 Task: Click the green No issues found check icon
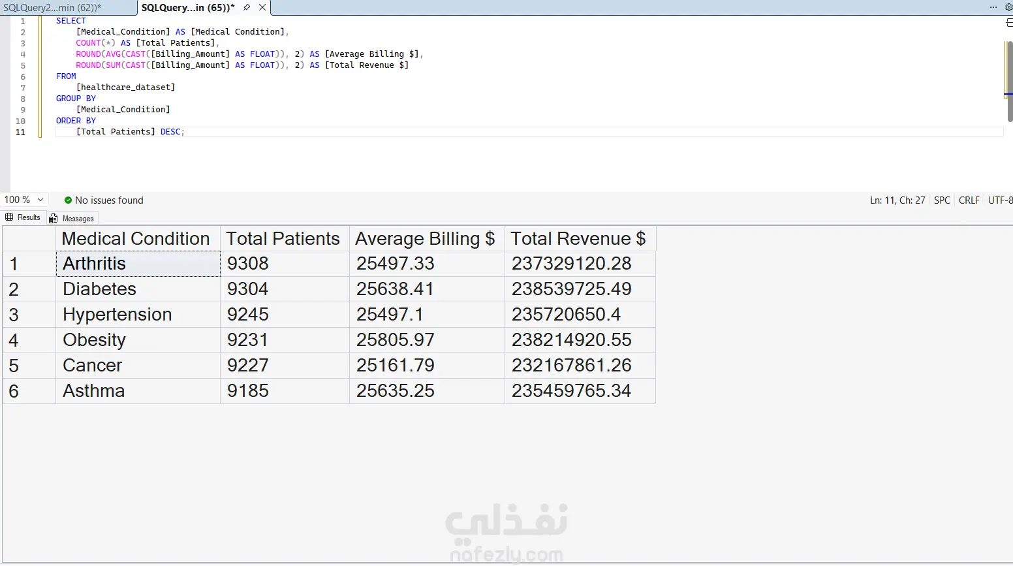[x=68, y=200]
